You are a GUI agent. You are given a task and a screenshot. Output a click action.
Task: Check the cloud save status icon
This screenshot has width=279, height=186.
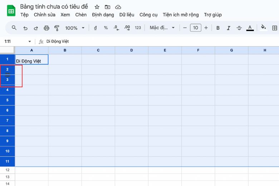[x=118, y=7]
